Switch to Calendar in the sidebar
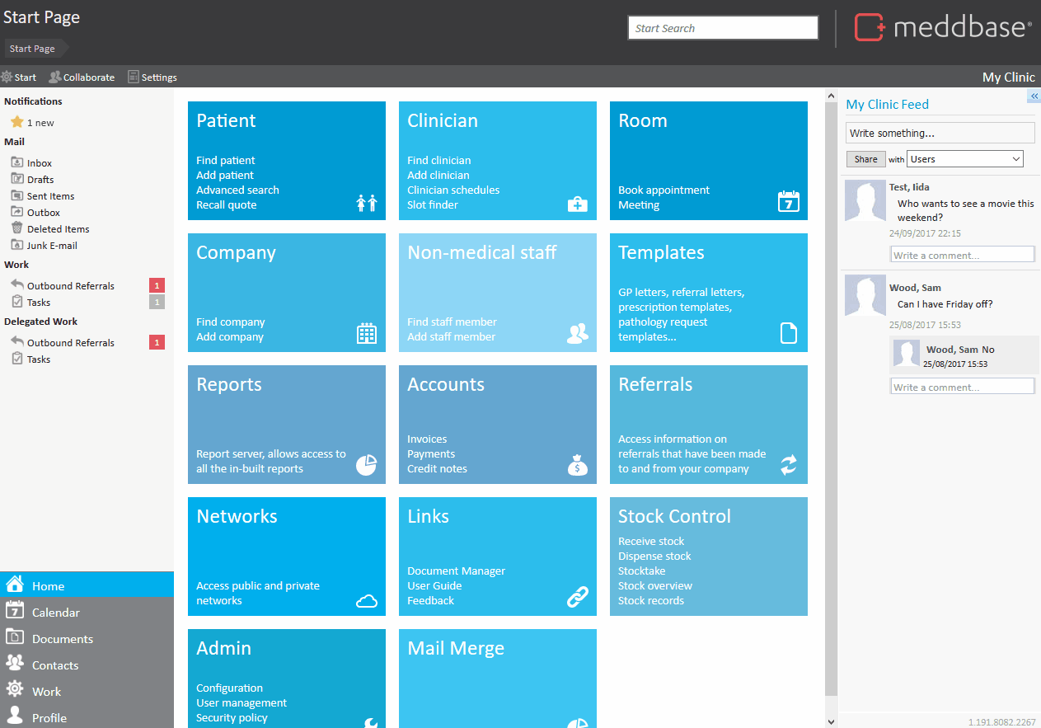 (x=55, y=613)
